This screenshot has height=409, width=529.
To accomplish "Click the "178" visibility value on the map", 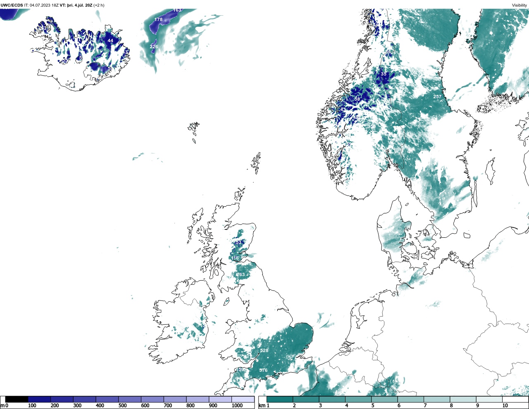I will click(x=158, y=19).
